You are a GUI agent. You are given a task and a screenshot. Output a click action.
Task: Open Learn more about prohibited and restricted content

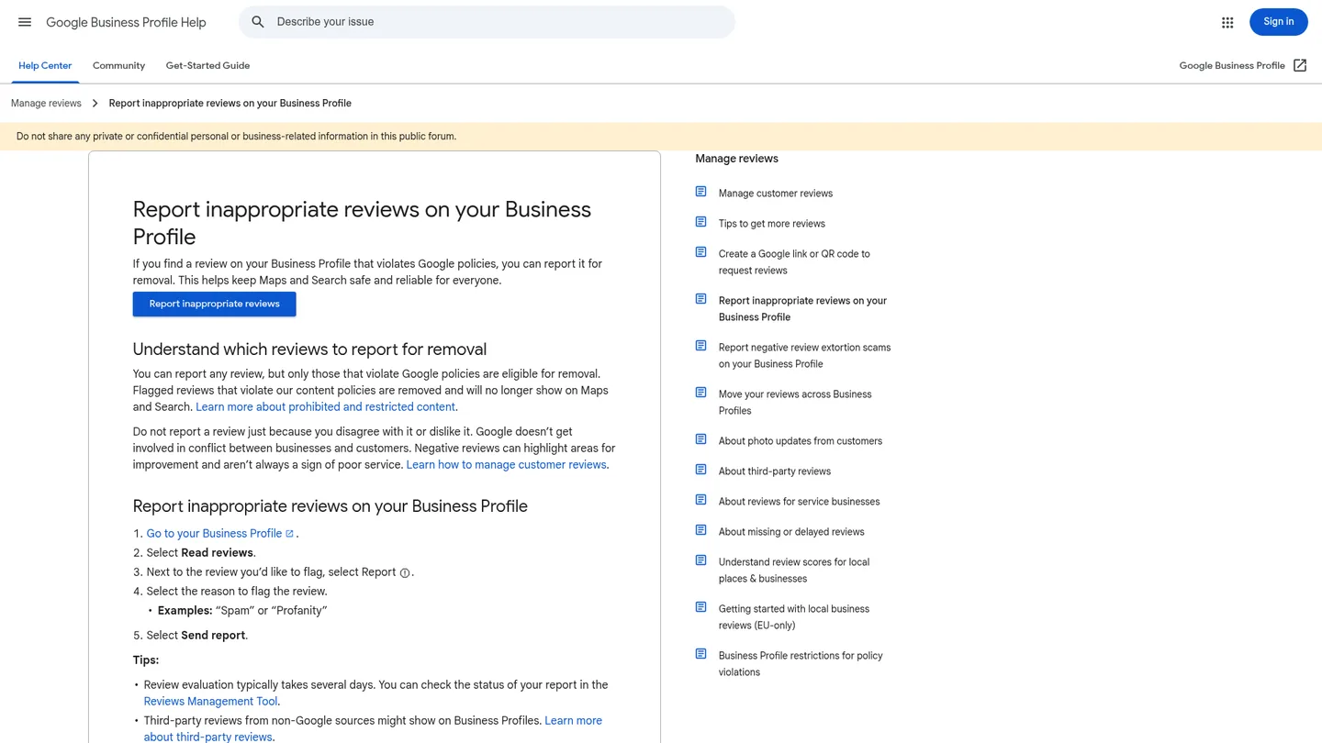325,407
